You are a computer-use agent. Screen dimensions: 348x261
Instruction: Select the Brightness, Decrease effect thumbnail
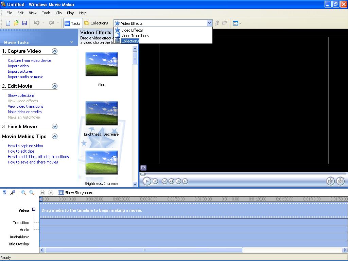(102, 113)
